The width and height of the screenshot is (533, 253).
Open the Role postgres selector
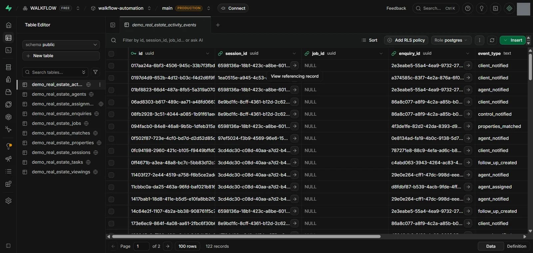point(451,40)
